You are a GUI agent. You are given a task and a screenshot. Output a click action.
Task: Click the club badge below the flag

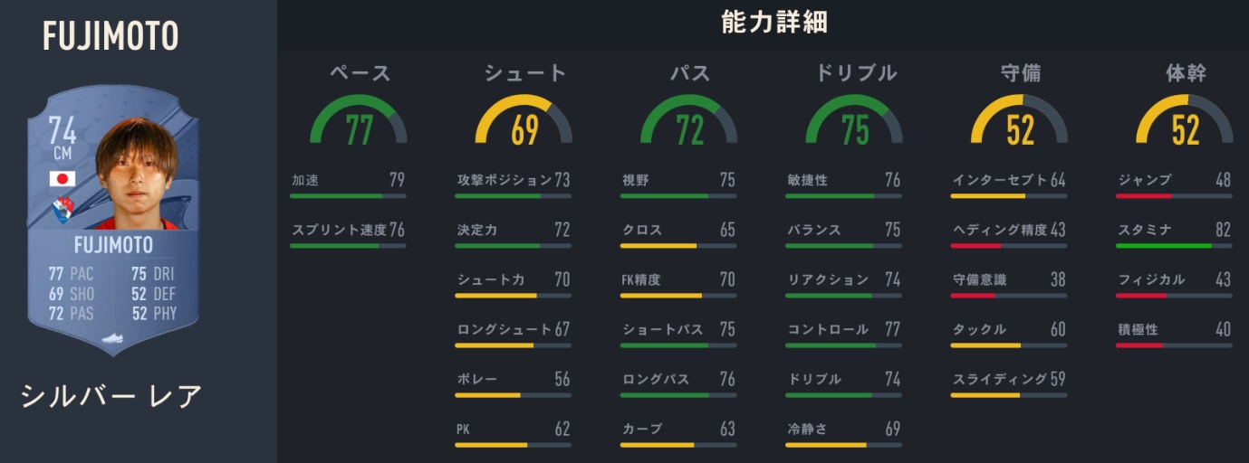coord(62,211)
